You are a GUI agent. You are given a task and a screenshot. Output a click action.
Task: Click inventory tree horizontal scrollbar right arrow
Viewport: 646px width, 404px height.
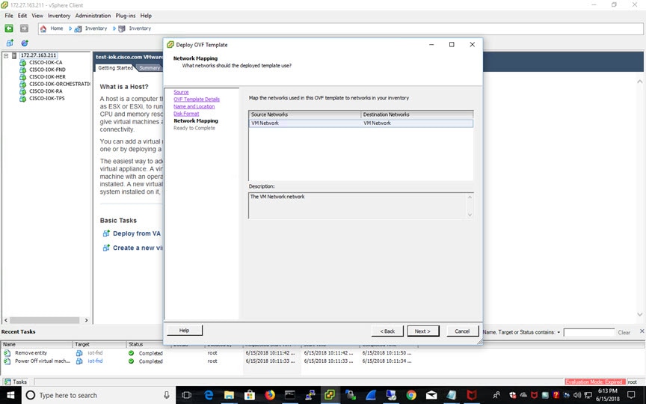point(86,320)
